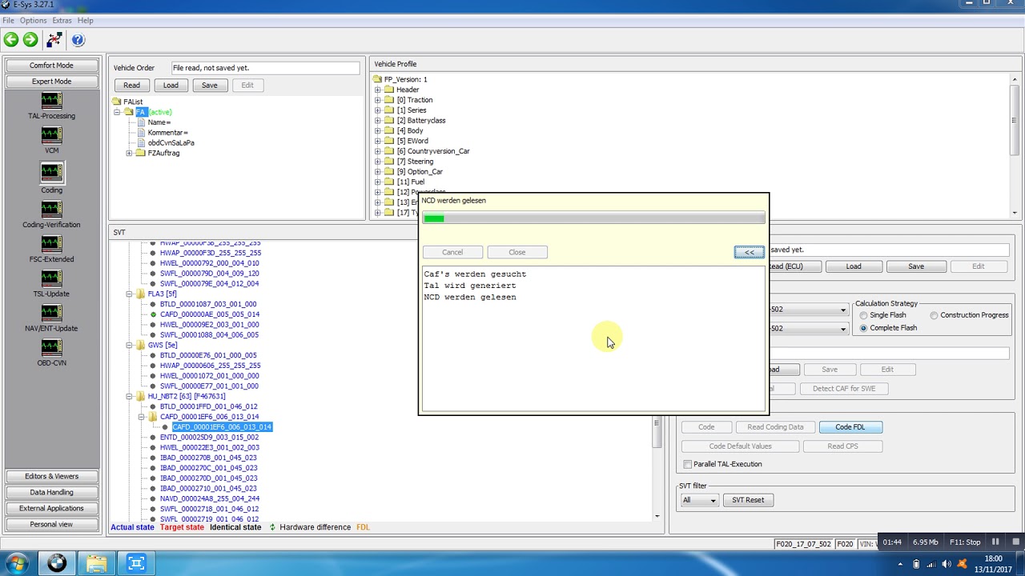The width and height of the screenshot is (1025, 576).
Task: Click the Vehicle Order status text field
Action: point(265,68)
